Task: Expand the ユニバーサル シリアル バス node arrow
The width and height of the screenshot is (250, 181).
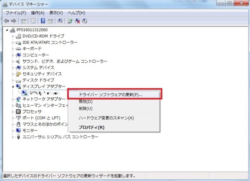Action: click(13, 137)
